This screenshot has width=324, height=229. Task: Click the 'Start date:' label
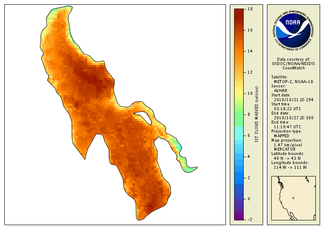(x=281, y=95)
